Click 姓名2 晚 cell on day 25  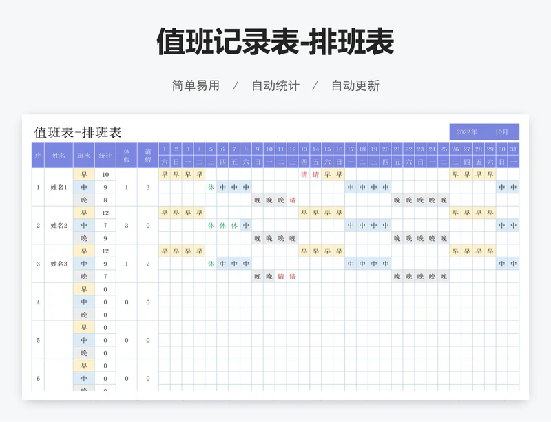444,238
